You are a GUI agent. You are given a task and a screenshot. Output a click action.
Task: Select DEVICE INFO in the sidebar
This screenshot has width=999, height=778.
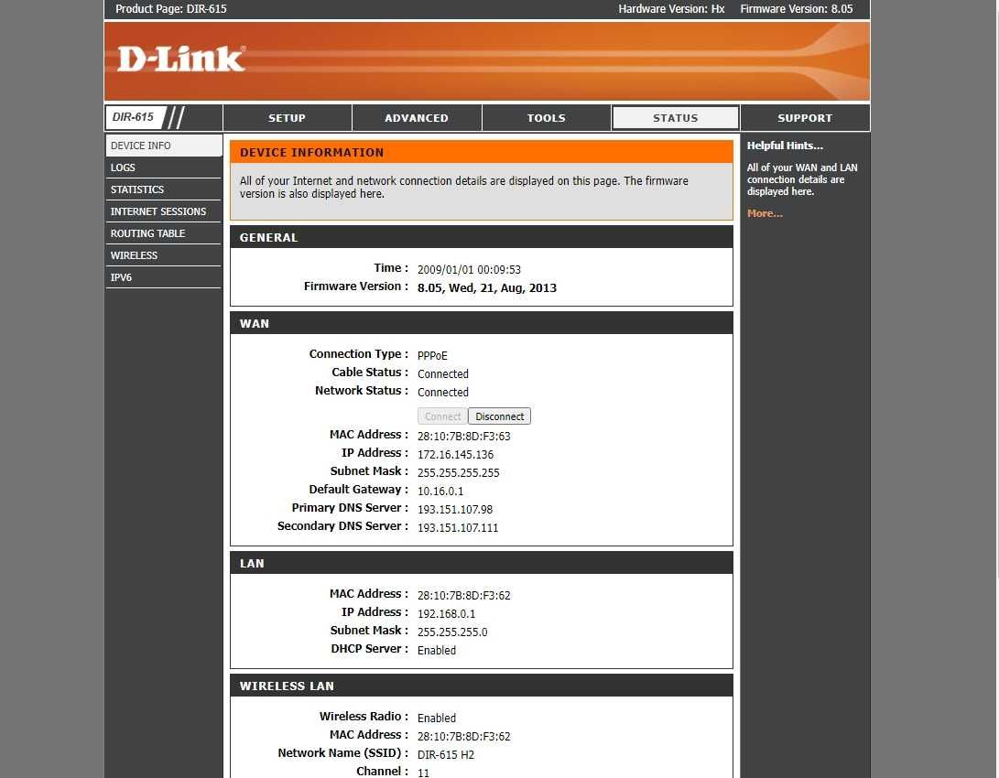pyautogui.click(x=164, y=146)
